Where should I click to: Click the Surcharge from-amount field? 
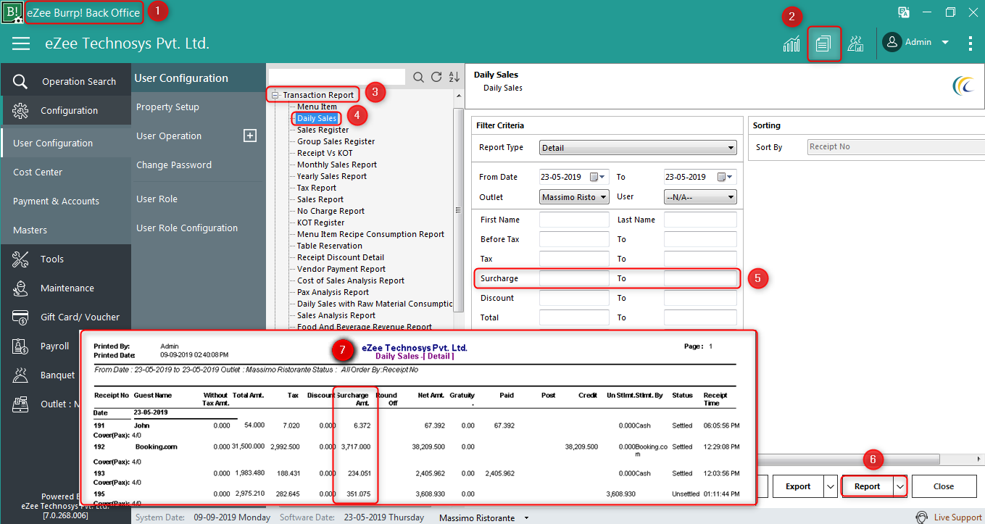coord(574,278)
